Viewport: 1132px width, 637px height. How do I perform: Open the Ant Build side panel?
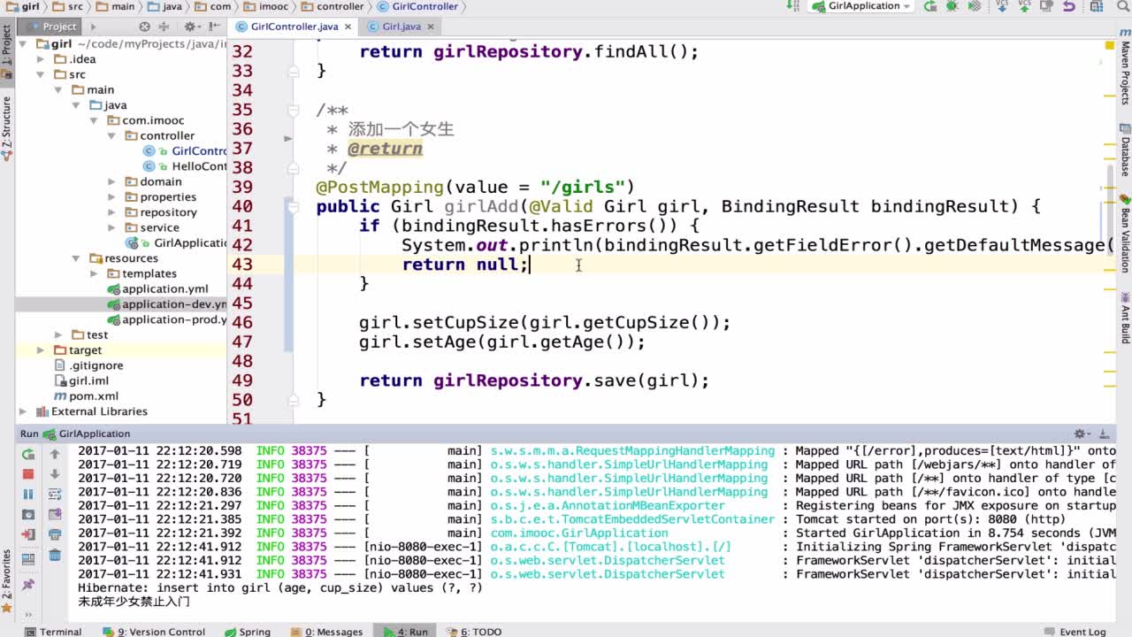(x=1125, y=318)
